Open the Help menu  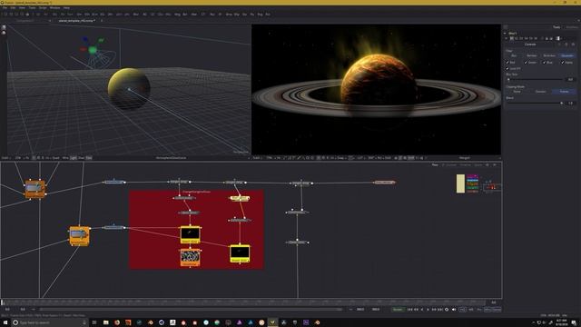66,8
